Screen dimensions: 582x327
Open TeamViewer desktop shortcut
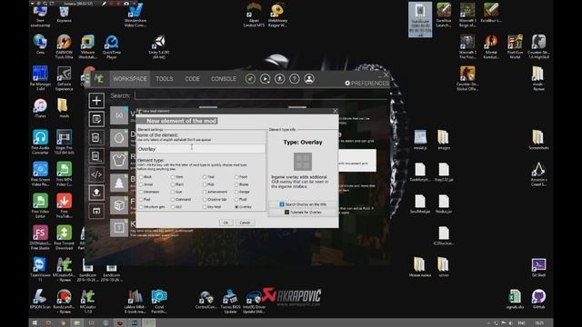pyautogui.click(x=40, y=269)
